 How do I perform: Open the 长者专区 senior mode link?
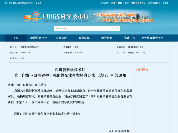pyautogui.click(x=142, y=3)
